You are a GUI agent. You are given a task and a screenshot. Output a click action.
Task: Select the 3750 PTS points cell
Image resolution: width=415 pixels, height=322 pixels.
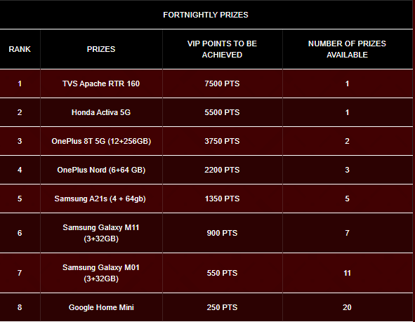[222, 141]
